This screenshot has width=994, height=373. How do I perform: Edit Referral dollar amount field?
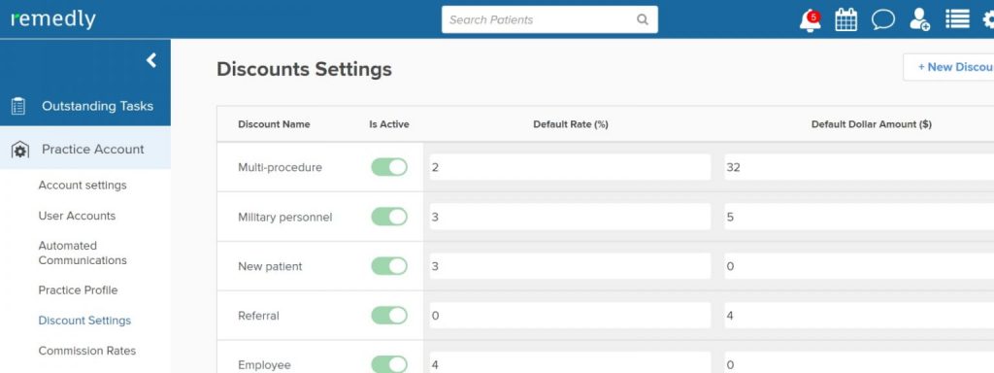[x=859, y=316]
